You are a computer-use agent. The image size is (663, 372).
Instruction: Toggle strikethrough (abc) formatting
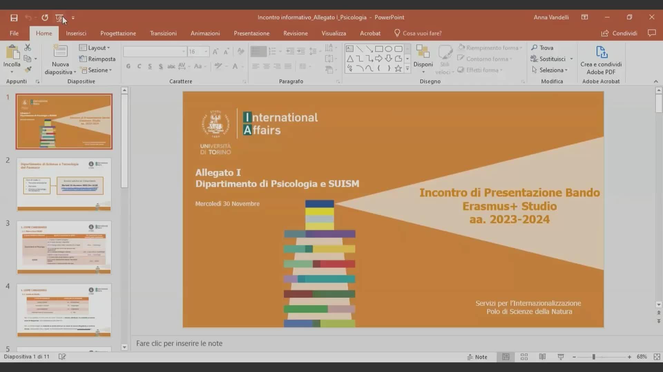coord(171,66)
